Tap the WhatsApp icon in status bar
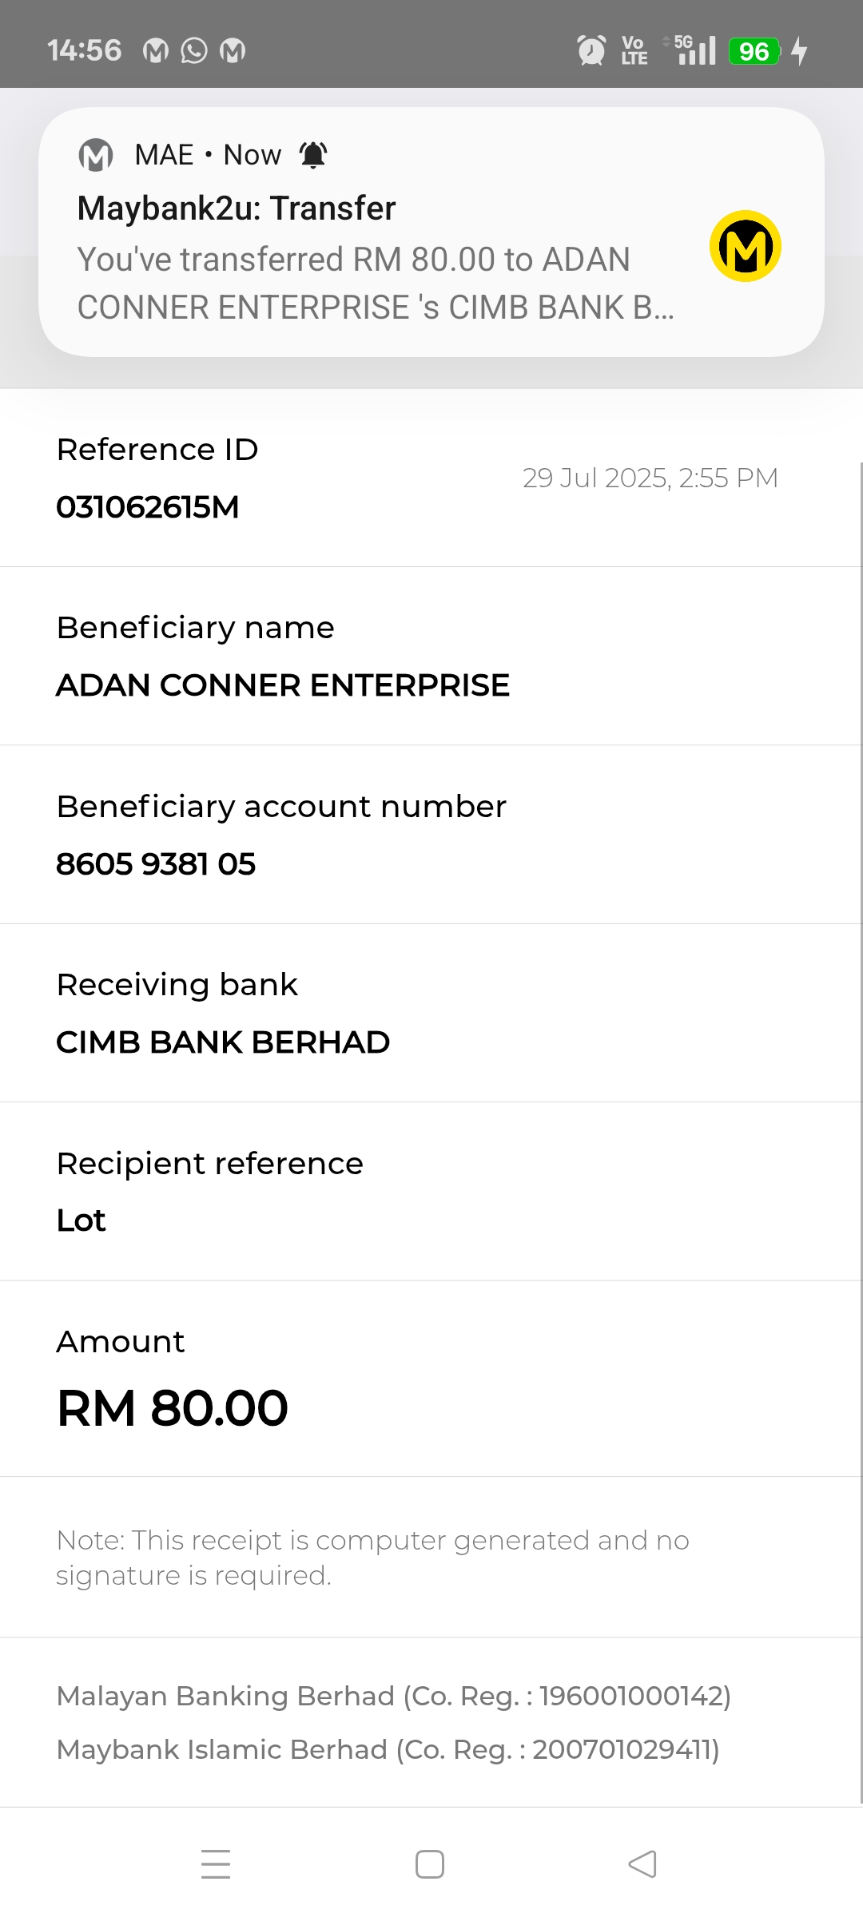 194,51
